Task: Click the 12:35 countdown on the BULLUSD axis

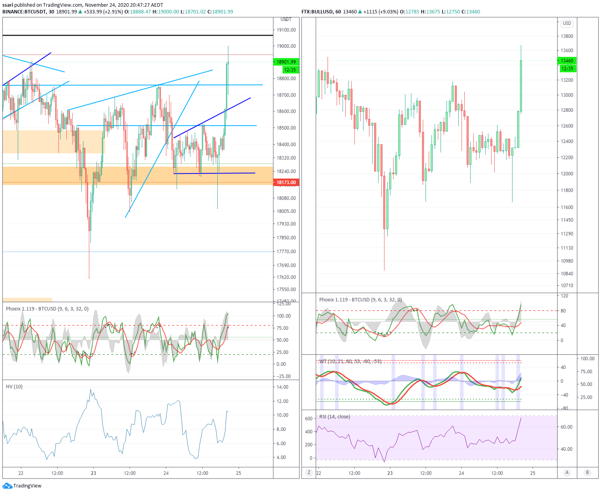Action: (568, 69)
